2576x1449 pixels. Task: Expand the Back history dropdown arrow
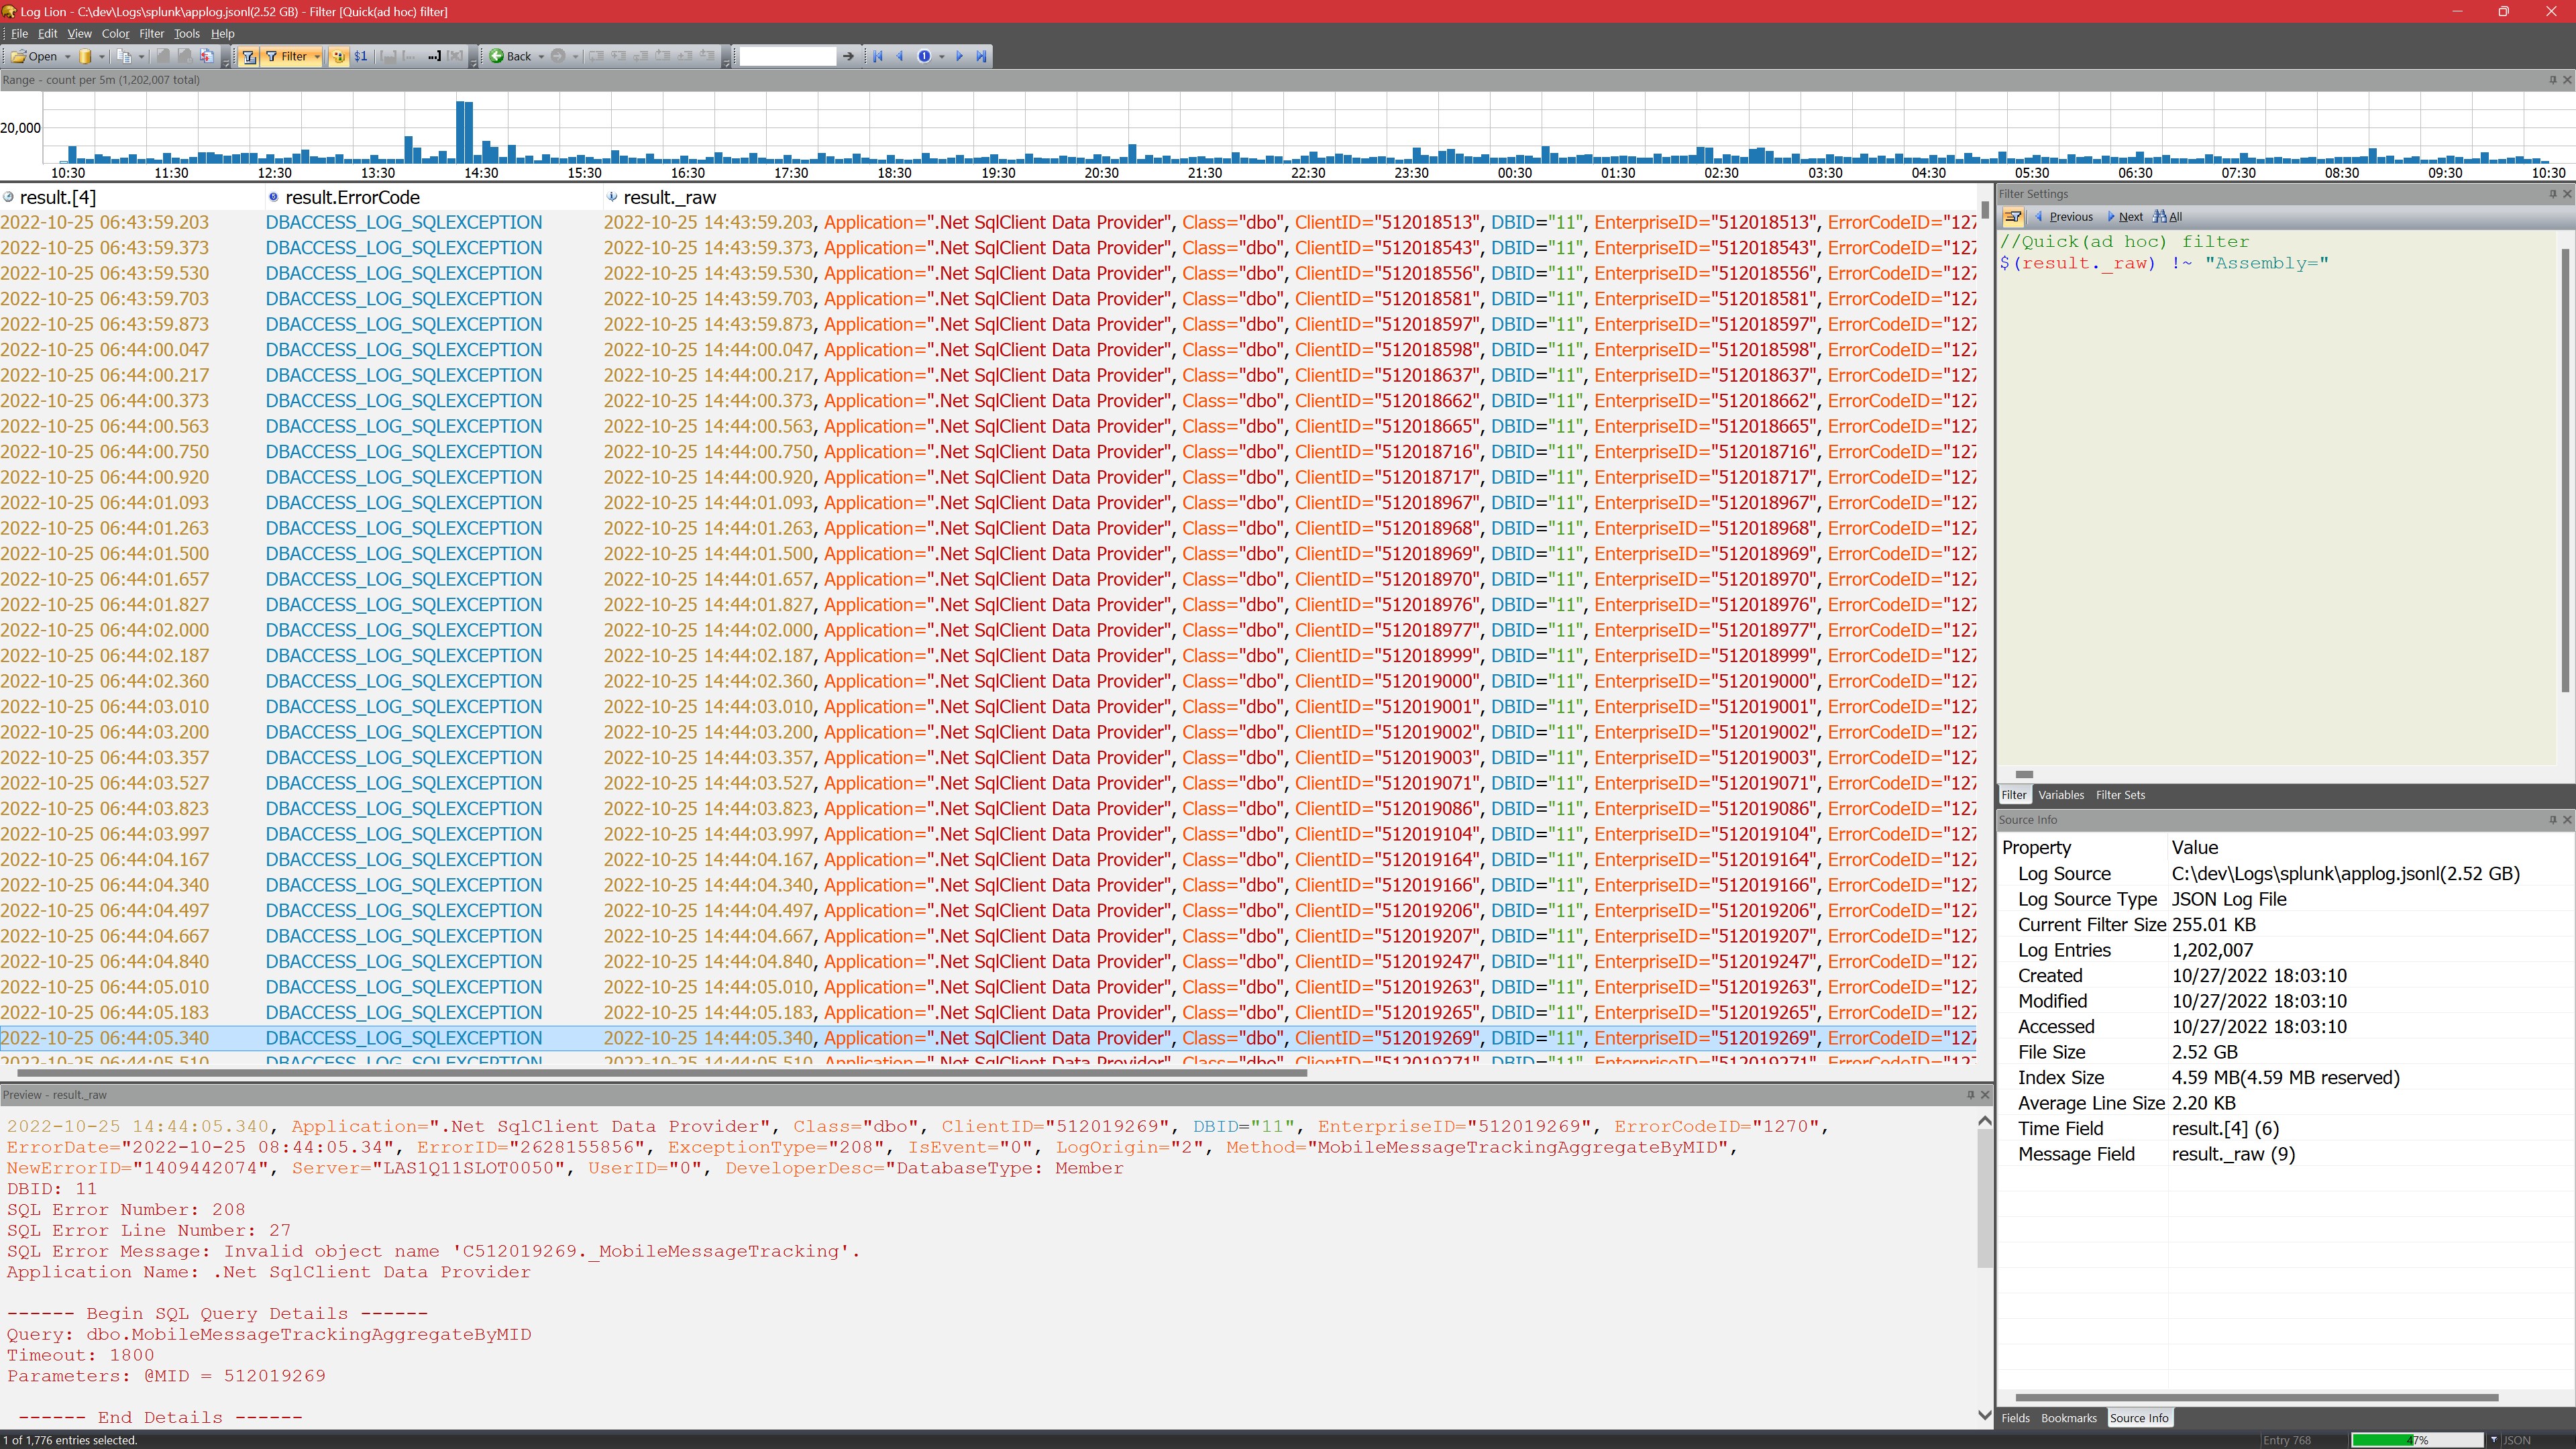(x=541, y=56)
